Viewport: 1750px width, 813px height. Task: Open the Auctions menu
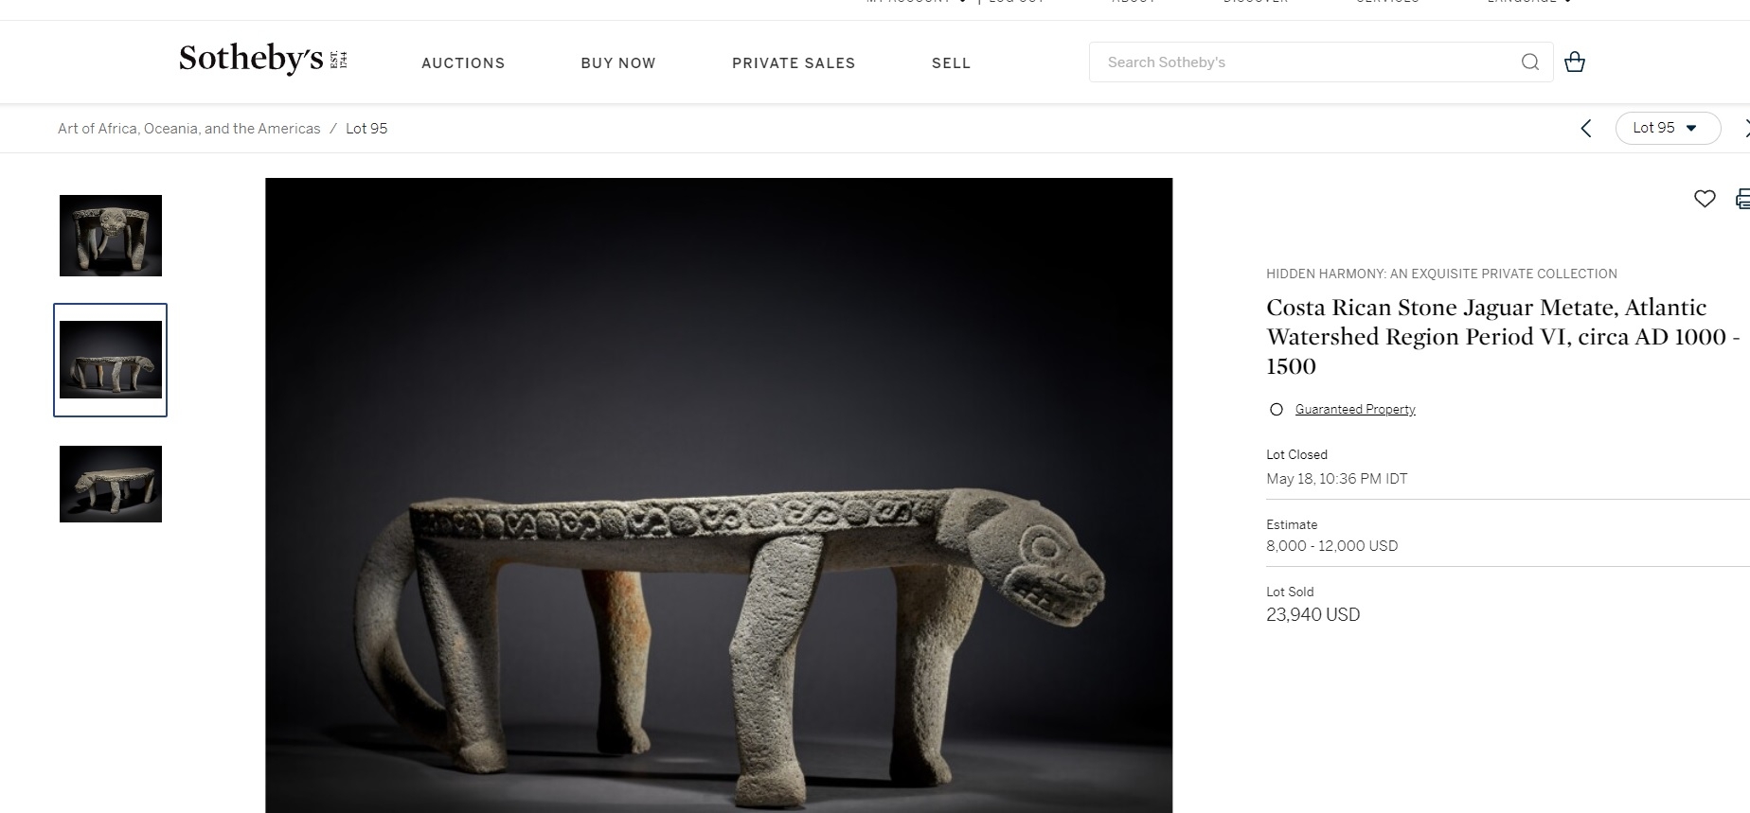click(x=463, y=63)
